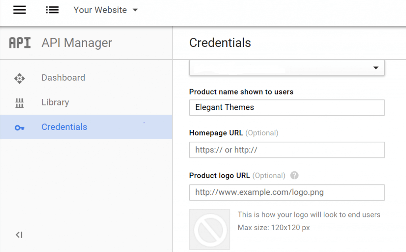Screen dimensions: 406x252
Task: Open the email address dropdown arrow
Action: (376, 68)
